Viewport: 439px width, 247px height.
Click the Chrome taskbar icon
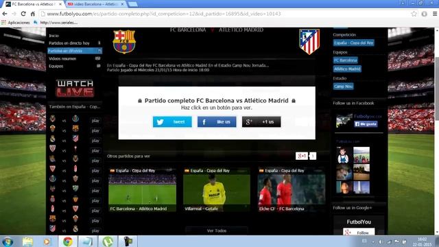coord(67,242)
